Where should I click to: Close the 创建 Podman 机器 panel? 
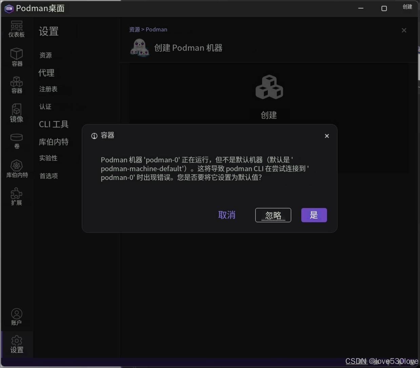tap(404, 30)
